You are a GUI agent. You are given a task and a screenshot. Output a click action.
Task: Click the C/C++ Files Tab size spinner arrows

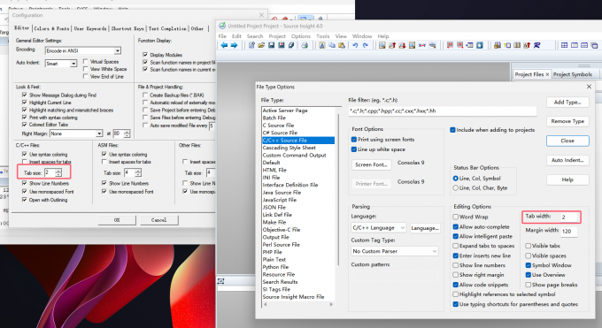58,173
